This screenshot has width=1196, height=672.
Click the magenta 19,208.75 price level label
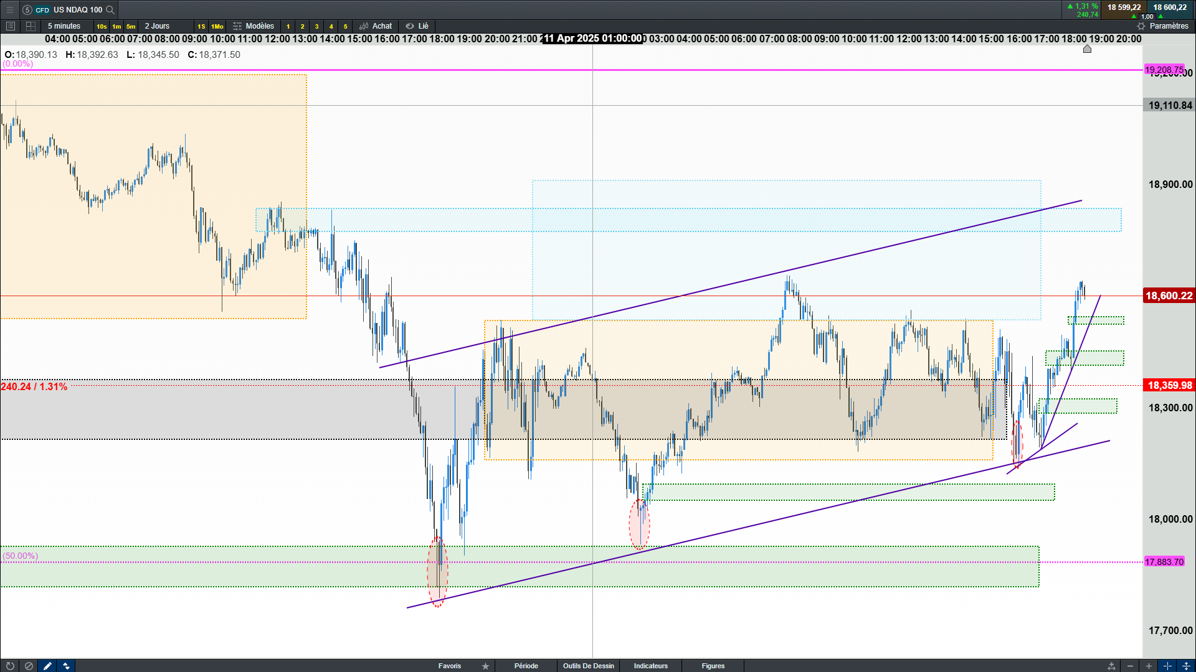(x=1164, y=70)
